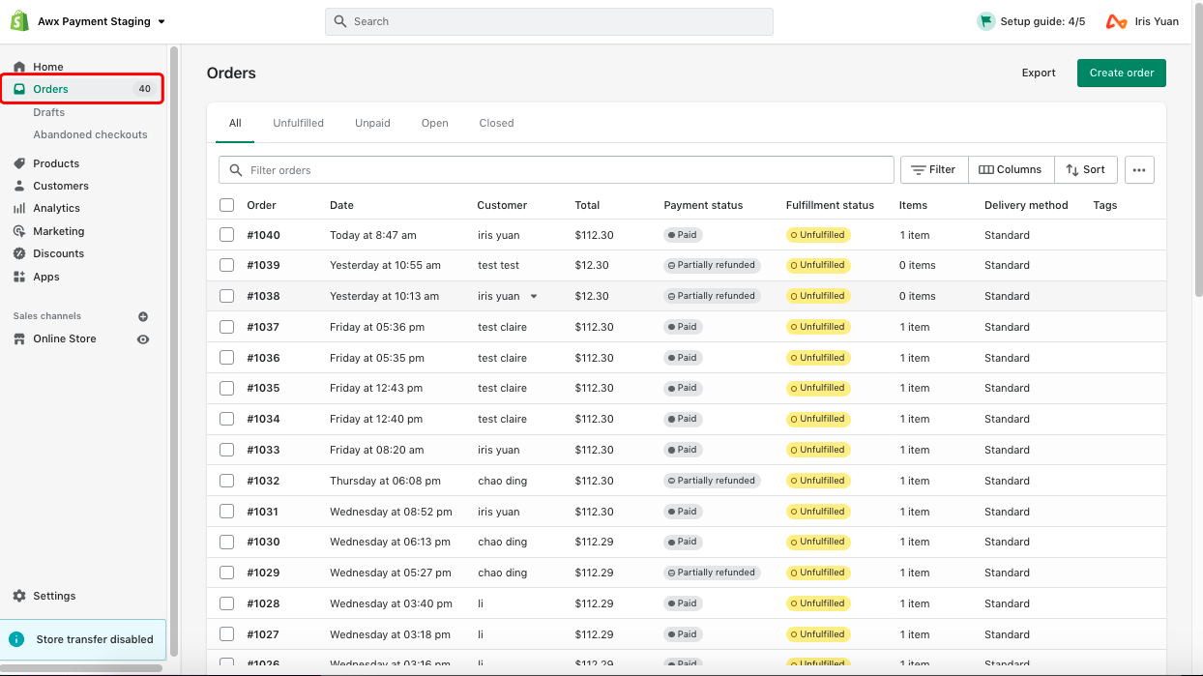
Task: Tick the select-all orders checkbox
Action: point(226,205)
